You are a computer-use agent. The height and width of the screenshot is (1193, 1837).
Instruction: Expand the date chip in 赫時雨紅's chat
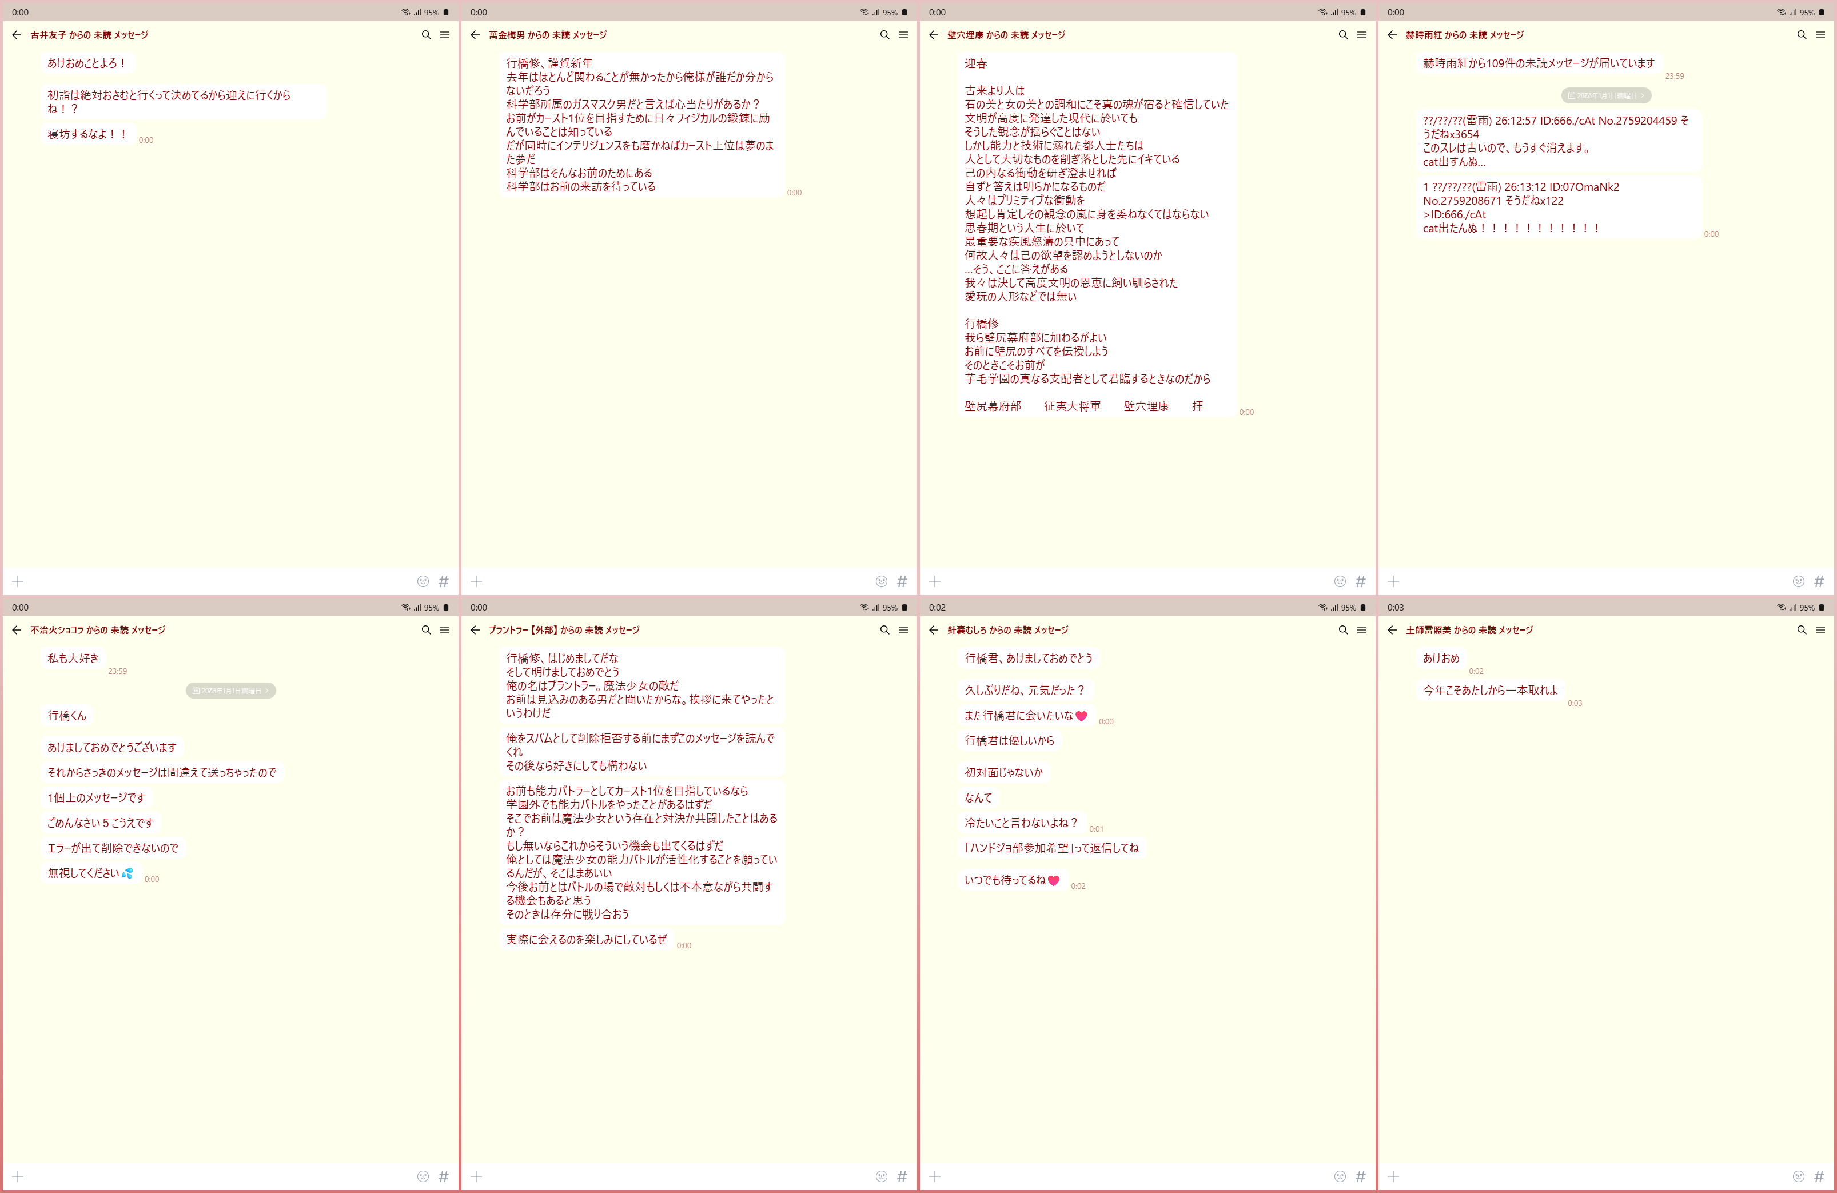[1606, 95]
